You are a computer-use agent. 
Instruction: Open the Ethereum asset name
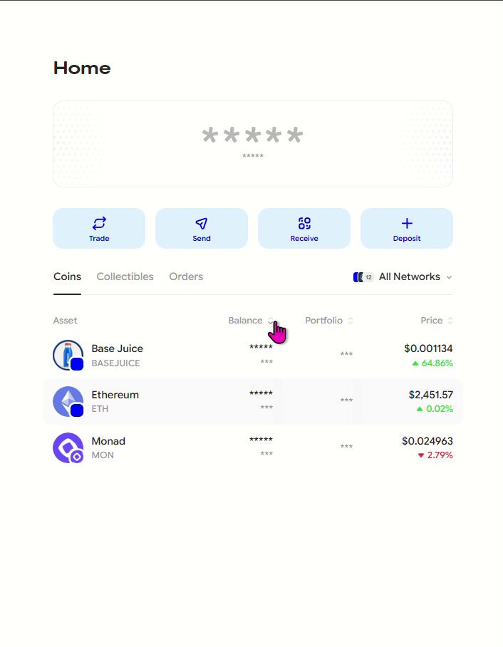pyautogui.click(x=115, y=395)
